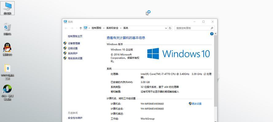Click the Windows 10 企业版 text

point(122,50)
